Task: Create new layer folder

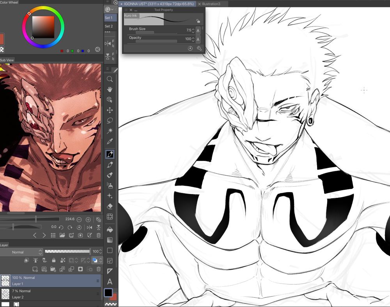Action: point(53,269)
